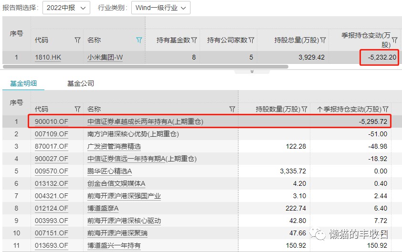Image resolution: width=402 pixels, height=252 pixels.
Task: Open fund code link 900010.OF
Action: 51,121
